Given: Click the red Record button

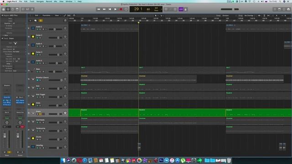Looking at the screenshot, I should [x=121, y=9].
